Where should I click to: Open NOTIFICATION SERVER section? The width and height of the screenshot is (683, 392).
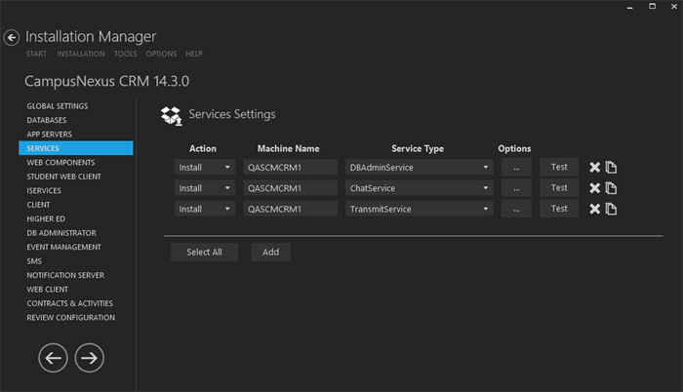coord(65,275)
